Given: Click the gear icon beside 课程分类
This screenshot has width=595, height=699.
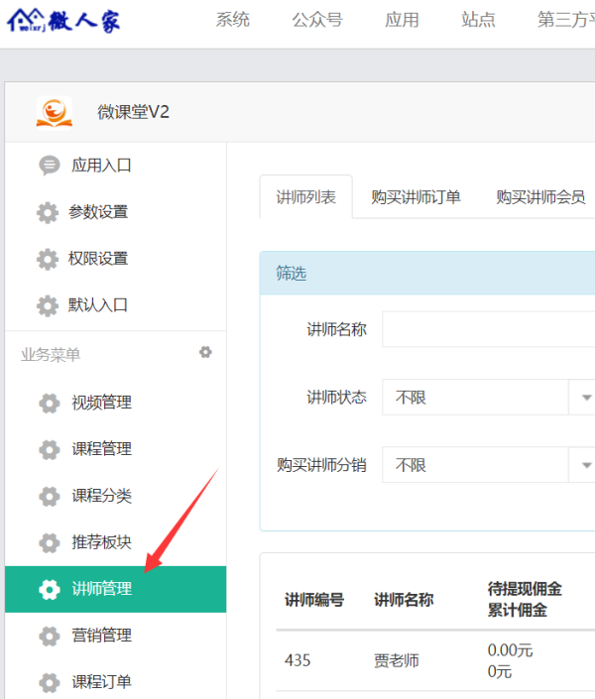Looking at the screenshot, I should (x=49, y=496).
